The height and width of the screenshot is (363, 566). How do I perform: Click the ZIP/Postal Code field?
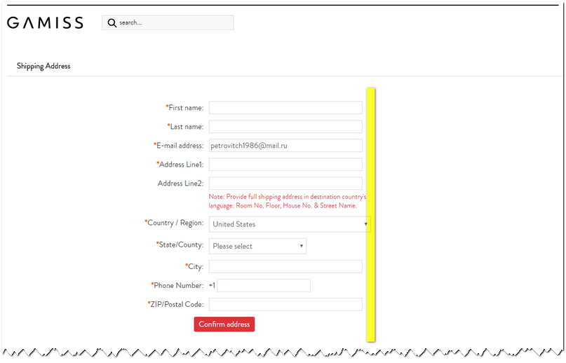click(x=285, y=304)
